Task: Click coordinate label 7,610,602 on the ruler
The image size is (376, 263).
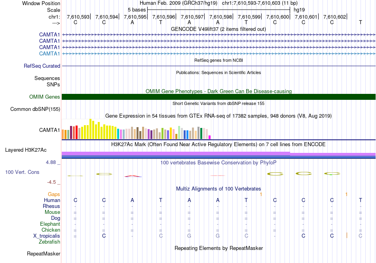Action: [334, 17]
